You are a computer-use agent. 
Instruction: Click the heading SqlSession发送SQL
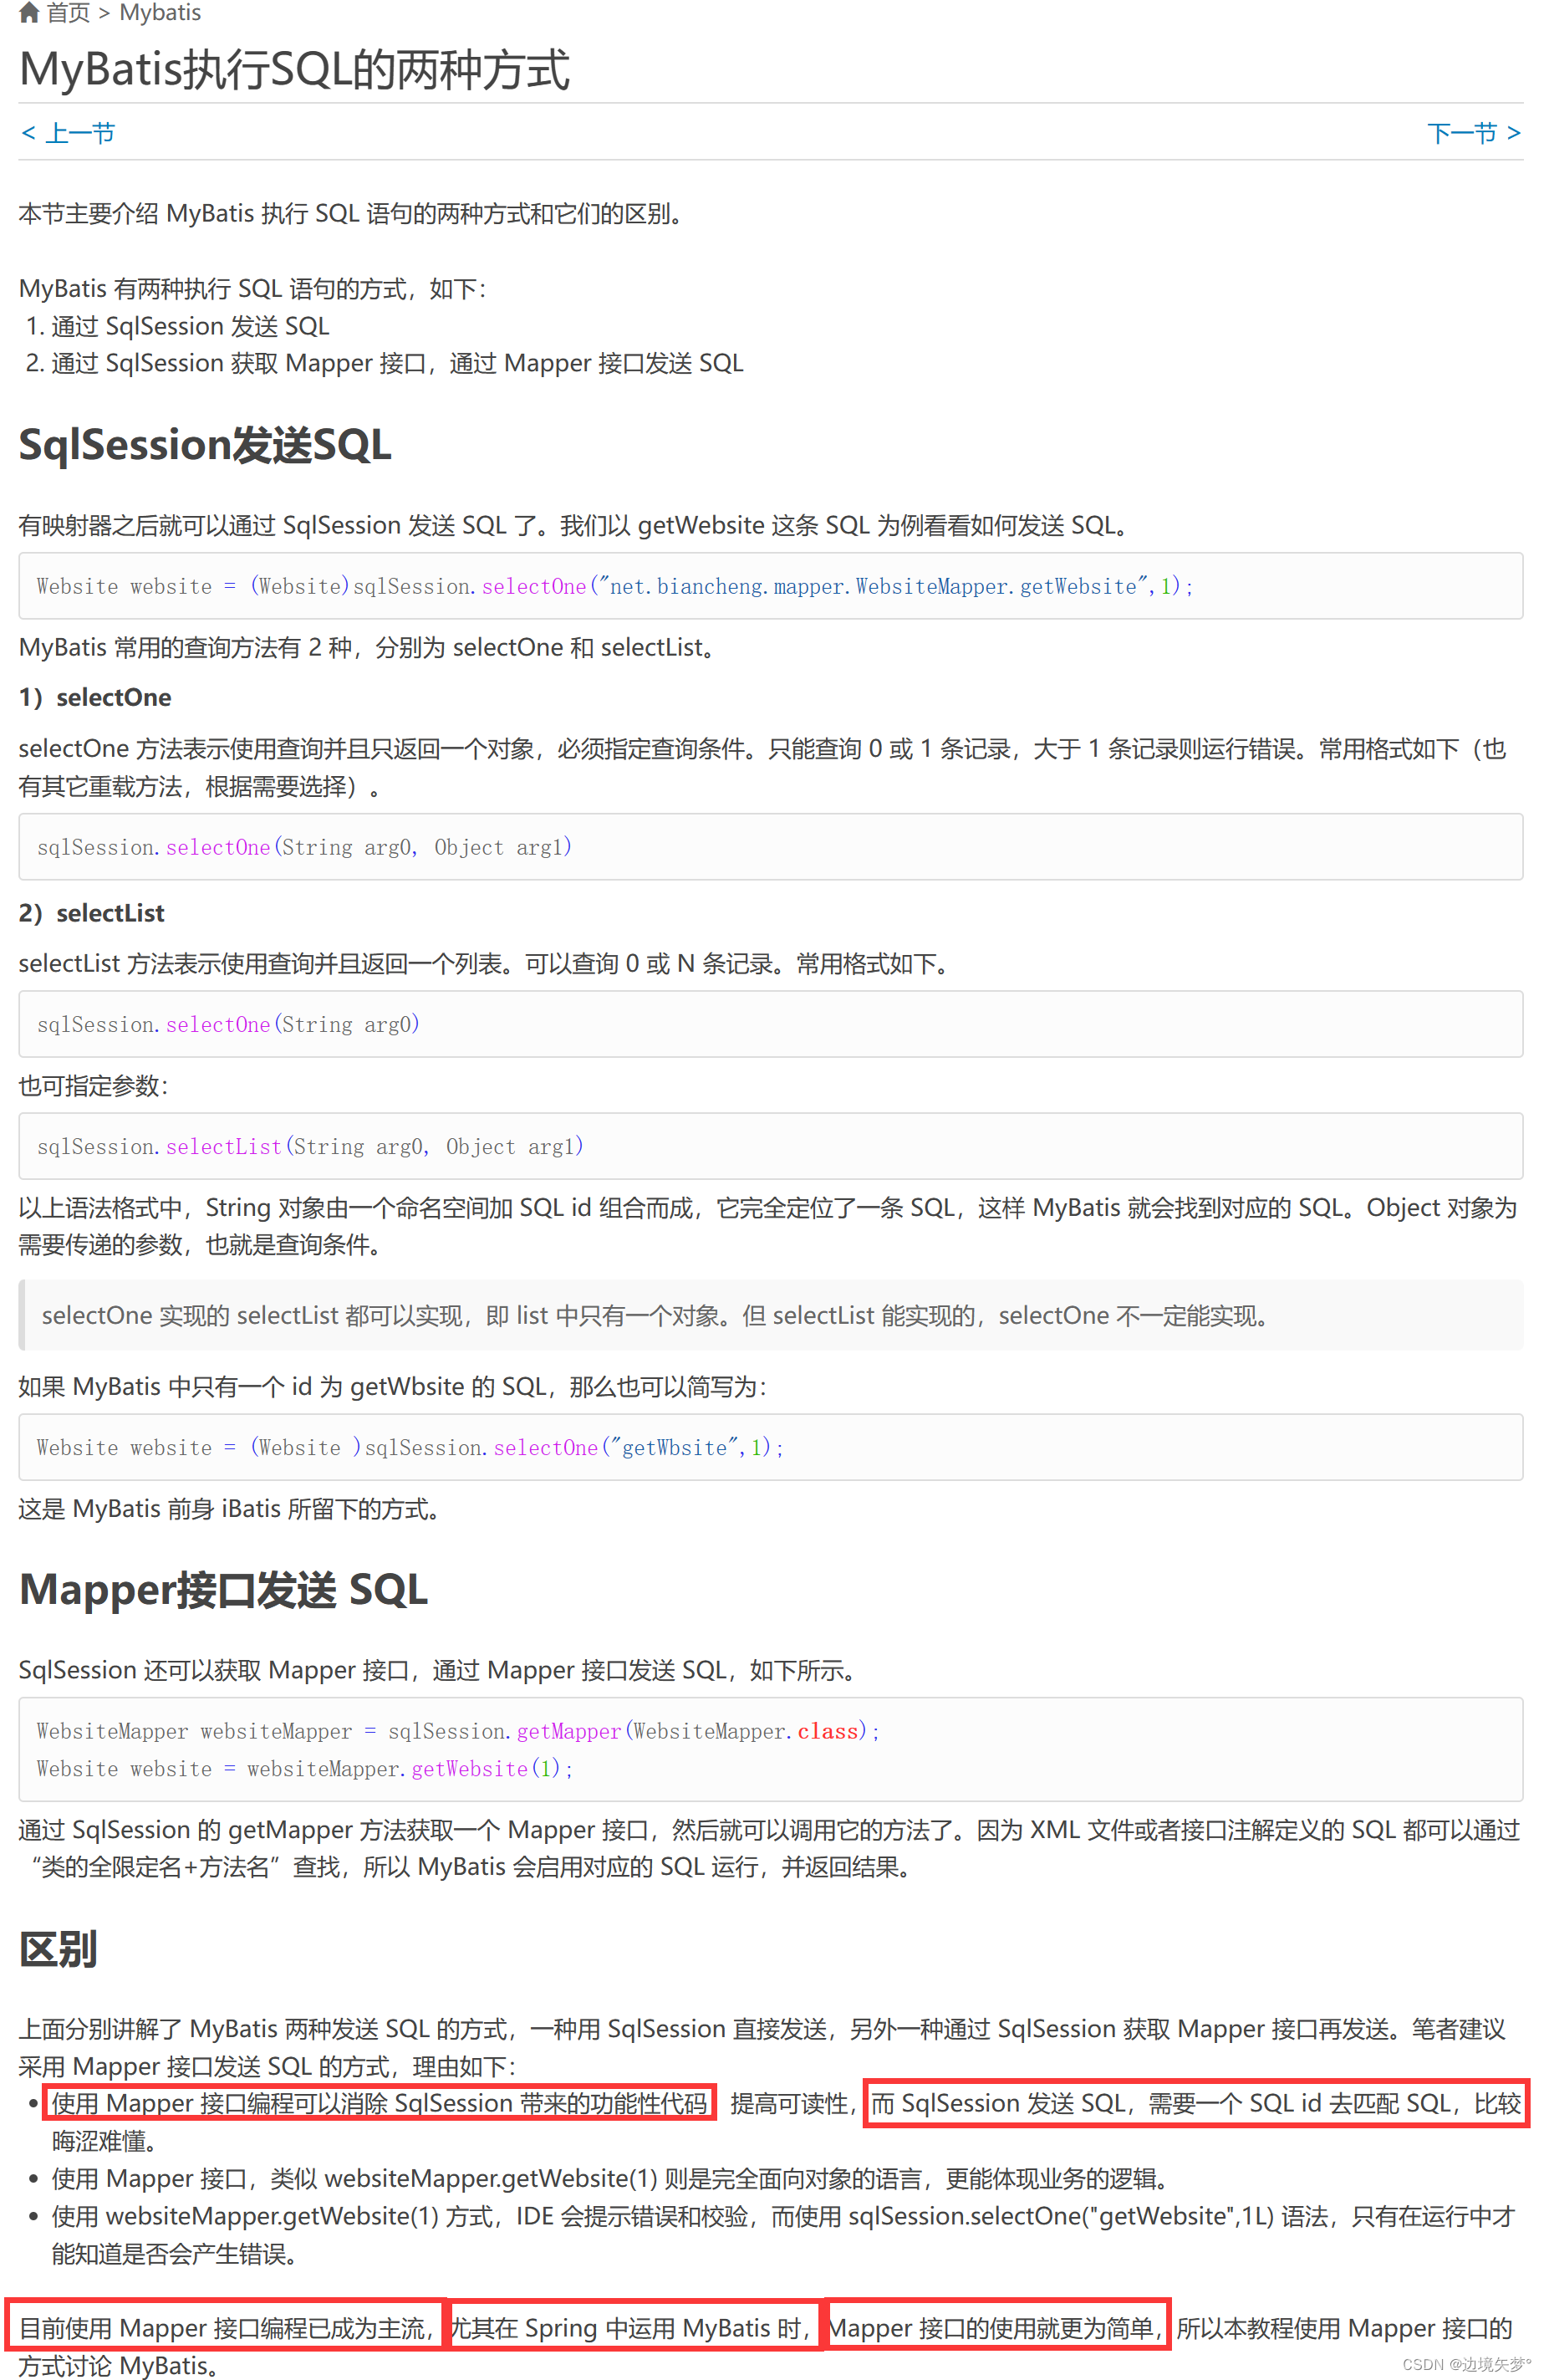205,445
